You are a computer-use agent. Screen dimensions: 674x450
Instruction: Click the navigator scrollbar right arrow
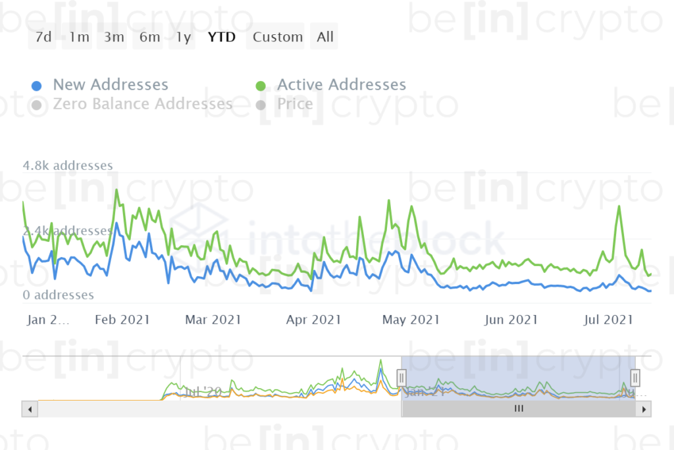[644, 409]
